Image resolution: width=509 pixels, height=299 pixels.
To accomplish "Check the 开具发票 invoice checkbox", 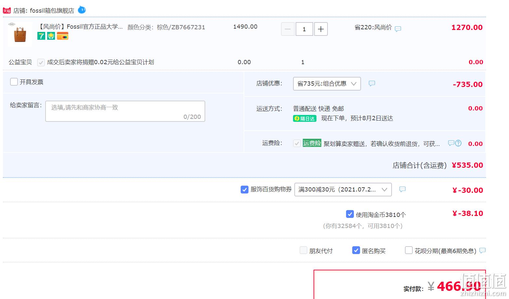I will tap(14, 82).
